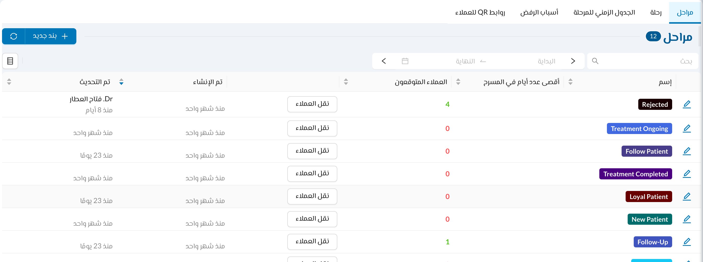Edit the Treatment Completed stage pencil icon

[x=687, y=174]
